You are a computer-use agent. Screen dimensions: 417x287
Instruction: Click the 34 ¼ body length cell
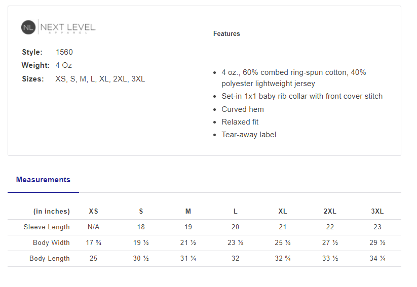point(377,259)
